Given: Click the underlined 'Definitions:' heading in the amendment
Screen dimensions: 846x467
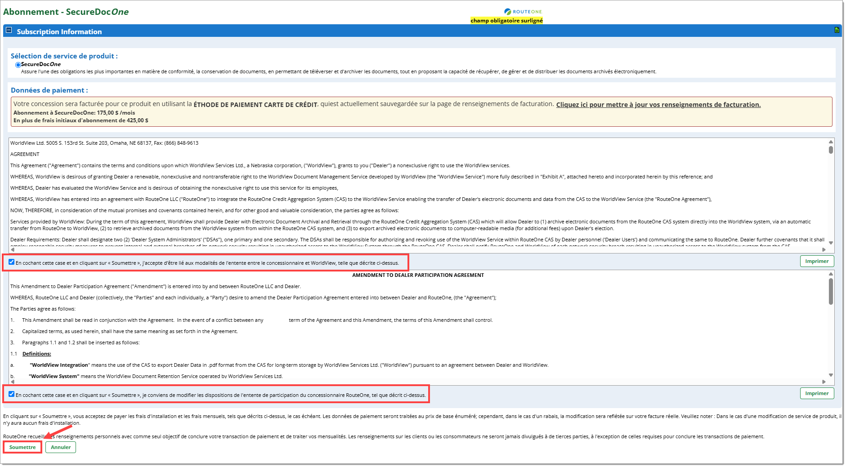Looking at the screenshot, I should [37, 354].
